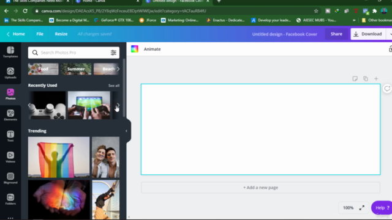Show previous recently used photos
The width and height of the screenshot is (392, 220).
pos(29,105)
